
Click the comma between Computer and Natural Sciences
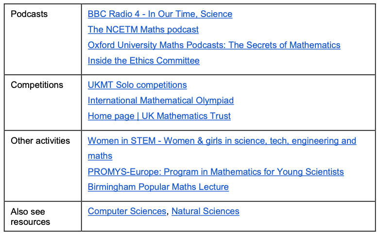pos(168,213)
